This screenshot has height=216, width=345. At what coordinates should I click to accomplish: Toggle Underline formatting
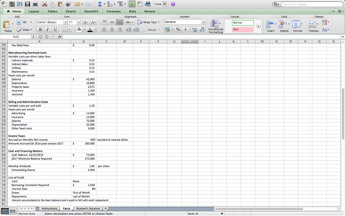click(55, 29)
